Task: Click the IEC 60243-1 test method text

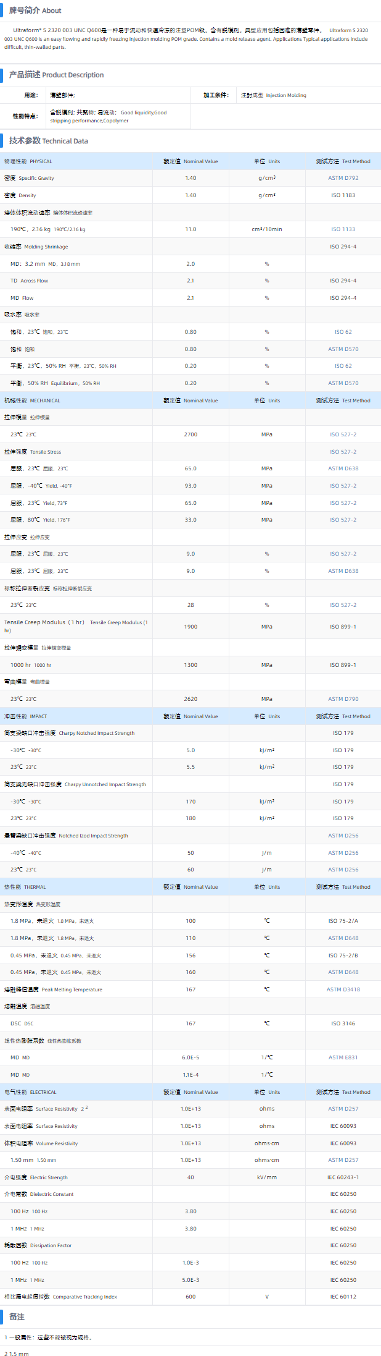Action: 343,1177
